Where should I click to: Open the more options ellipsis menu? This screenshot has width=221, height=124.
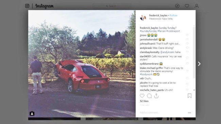click(189, 113)
